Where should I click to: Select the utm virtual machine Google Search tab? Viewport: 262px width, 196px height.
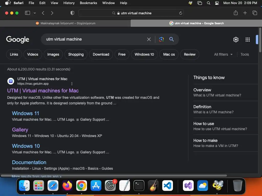tap(196, 23)
